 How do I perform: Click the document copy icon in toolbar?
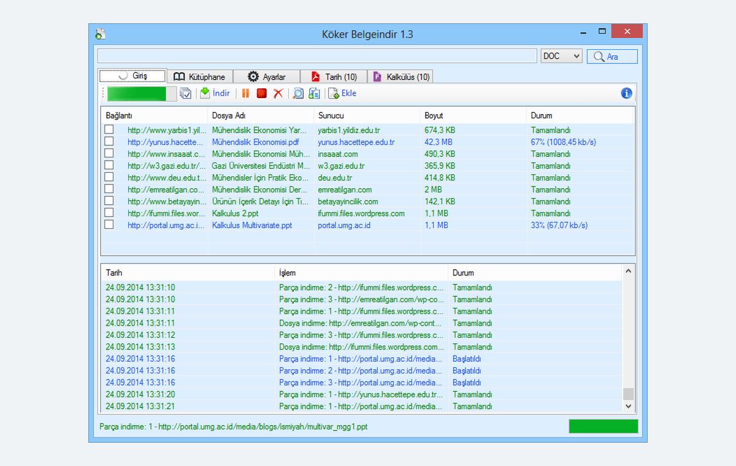tap(315, 93)
